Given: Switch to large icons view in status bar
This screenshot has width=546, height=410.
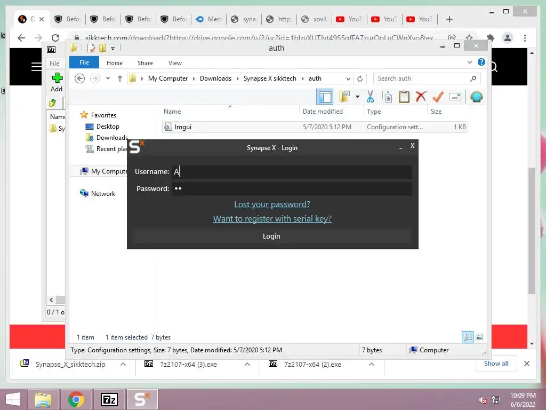Looking at the screenshot, I should tap(479, 337).
